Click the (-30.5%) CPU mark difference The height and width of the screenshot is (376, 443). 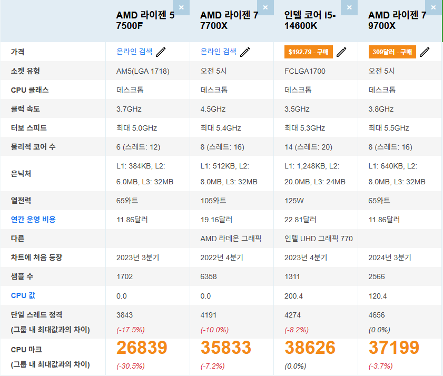[131, 366]
